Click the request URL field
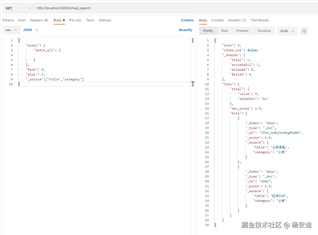Image resolution: width=318 pixels, height=235 pixels. pyautogui.click(x=176, y=8)
